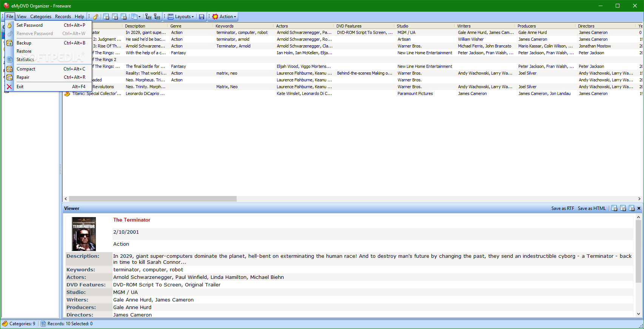The image size is (644, 329).
Task: Click the save layout floppy icon
Action: point(202,17)
